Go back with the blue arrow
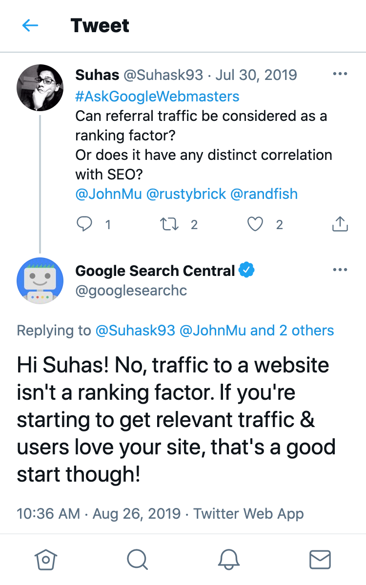 click(x=30, y=25)
